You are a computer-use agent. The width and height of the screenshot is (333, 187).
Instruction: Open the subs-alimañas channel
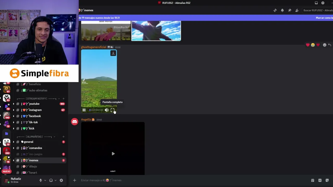pos(40,90)
